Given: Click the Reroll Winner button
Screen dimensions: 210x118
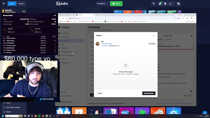Looking at the screenshot, I should 149,93.
